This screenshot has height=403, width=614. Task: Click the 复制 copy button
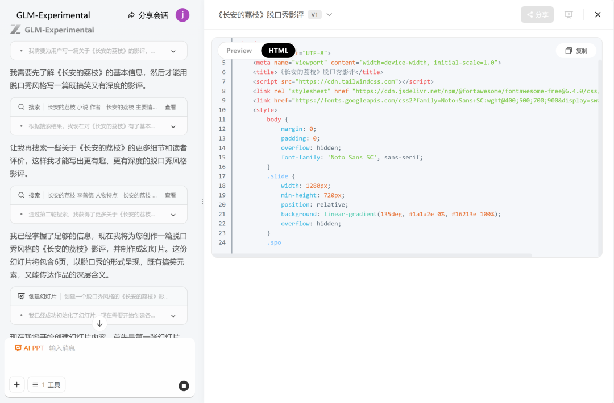pos(576,50)
